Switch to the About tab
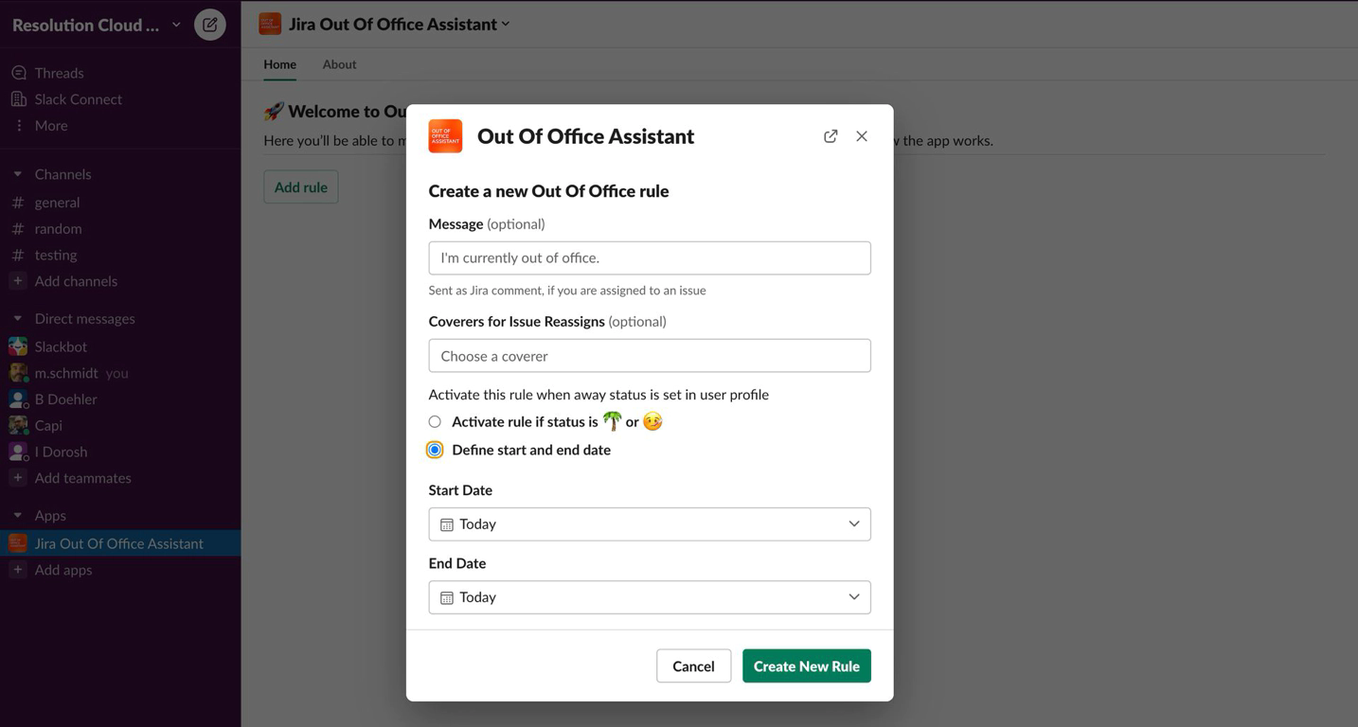The image size is (1358, 727). pyautogui.click(x=339, y=64)
